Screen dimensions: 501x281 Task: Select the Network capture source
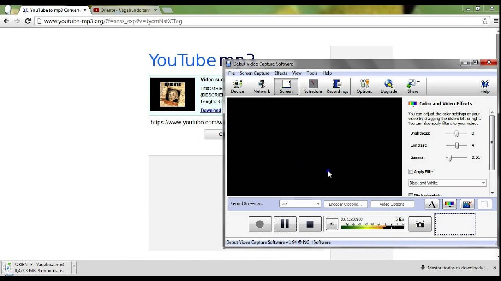point(261,87)
